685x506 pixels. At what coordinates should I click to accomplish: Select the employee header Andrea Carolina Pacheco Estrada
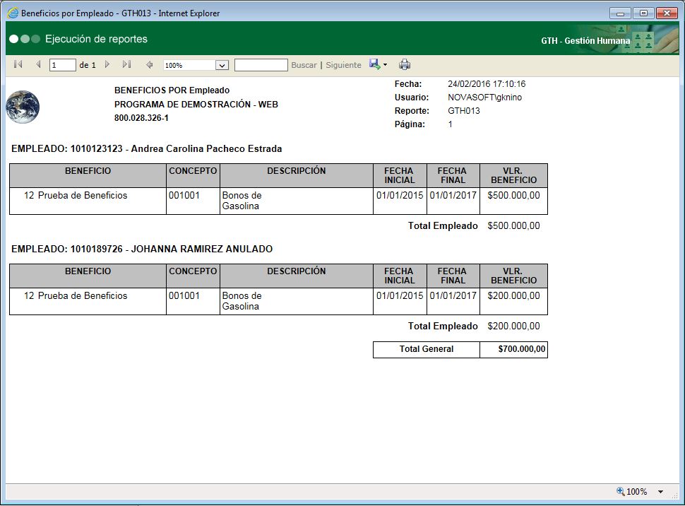click(x=146, y=148)
